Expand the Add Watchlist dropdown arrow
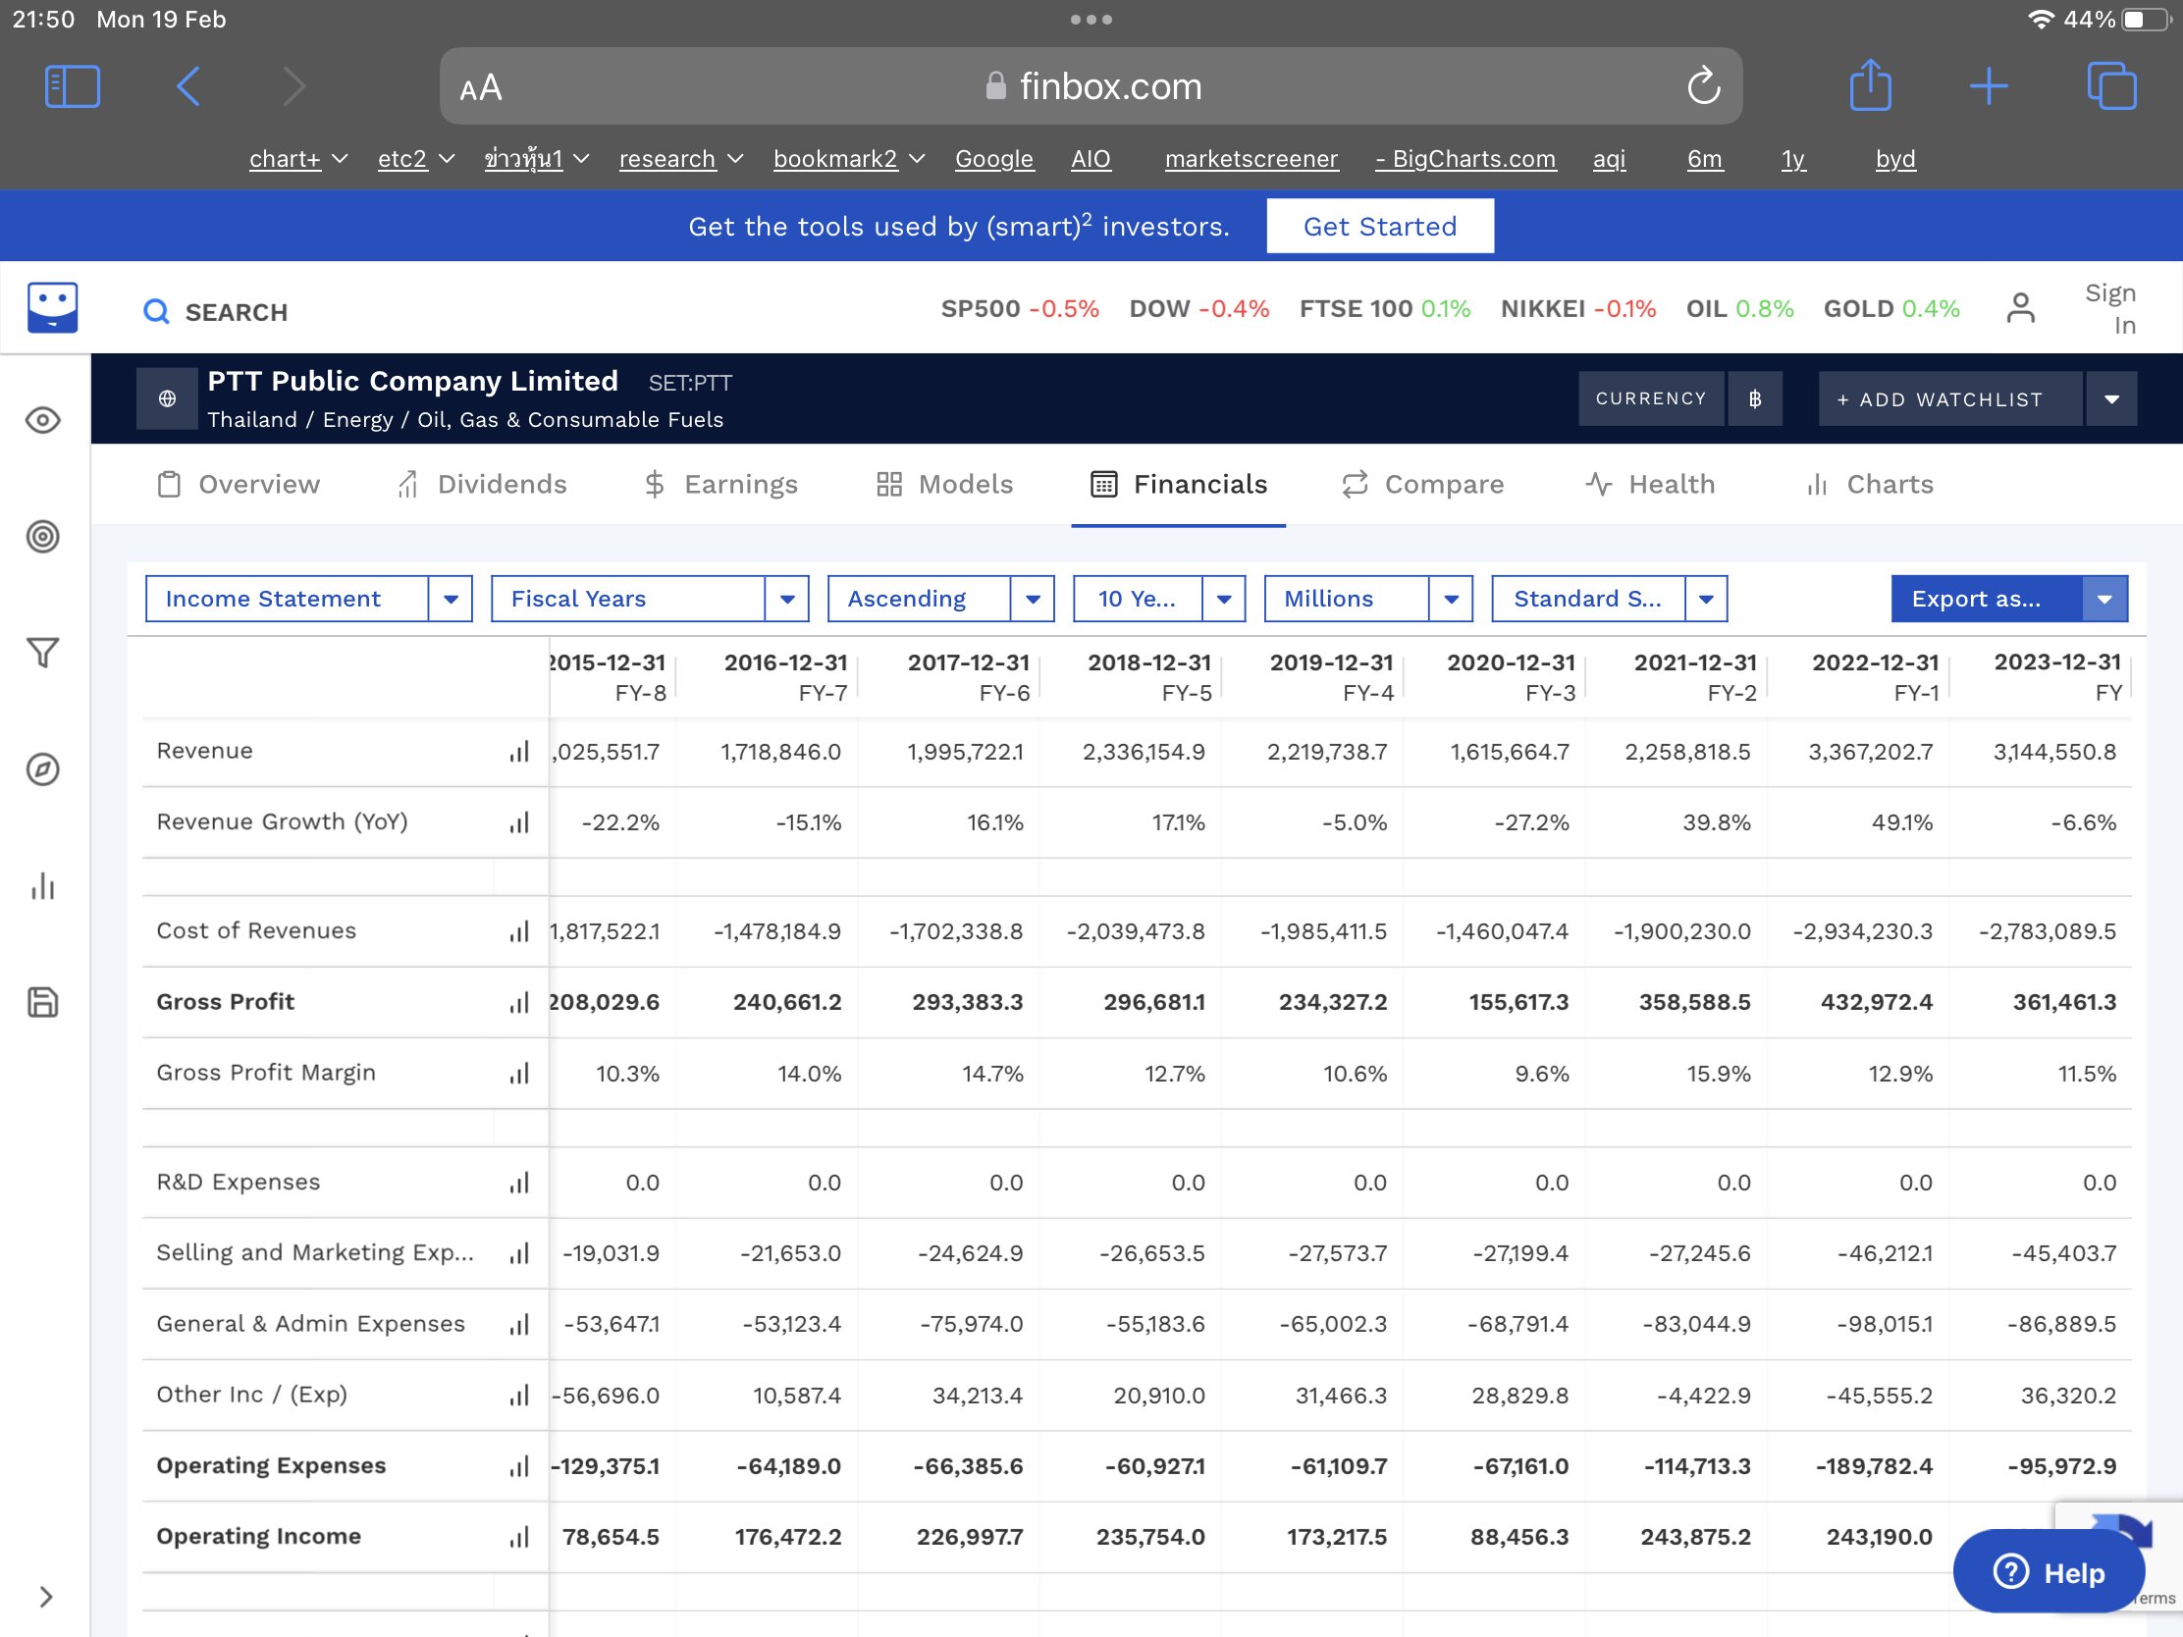This screenshot has width=2183, height=1637. [2111, 398]
